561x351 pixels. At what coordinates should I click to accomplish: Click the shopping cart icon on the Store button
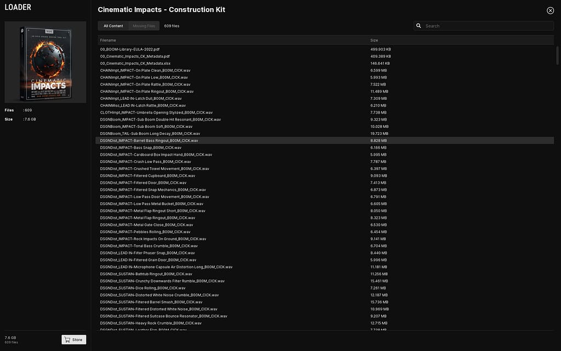67,339
